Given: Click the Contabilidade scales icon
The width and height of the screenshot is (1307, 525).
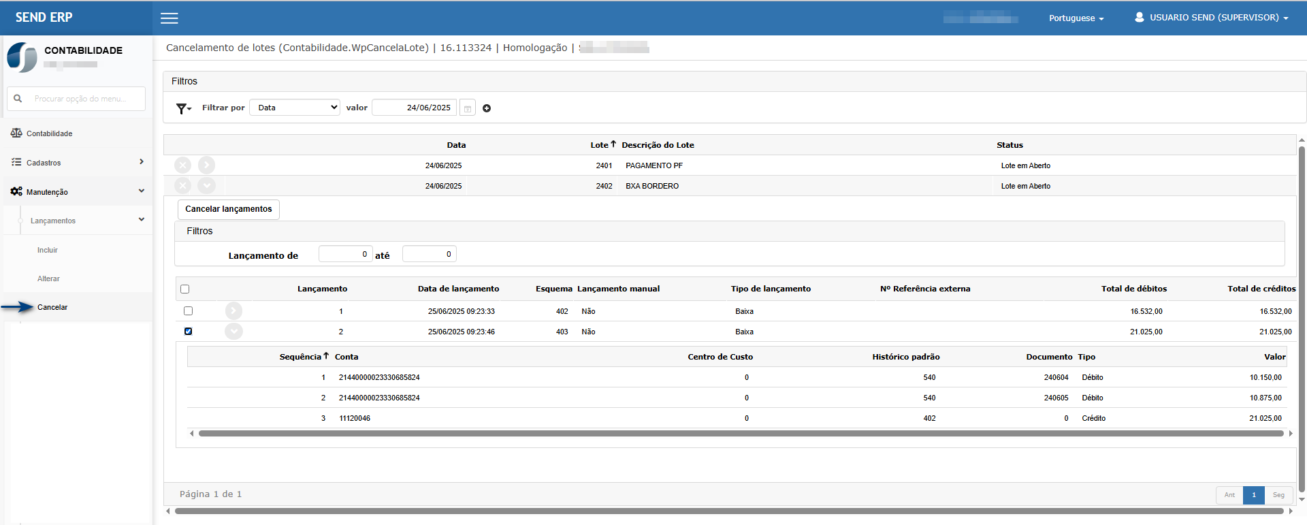Looking at the screenshot, I should [x=16, y=133].
